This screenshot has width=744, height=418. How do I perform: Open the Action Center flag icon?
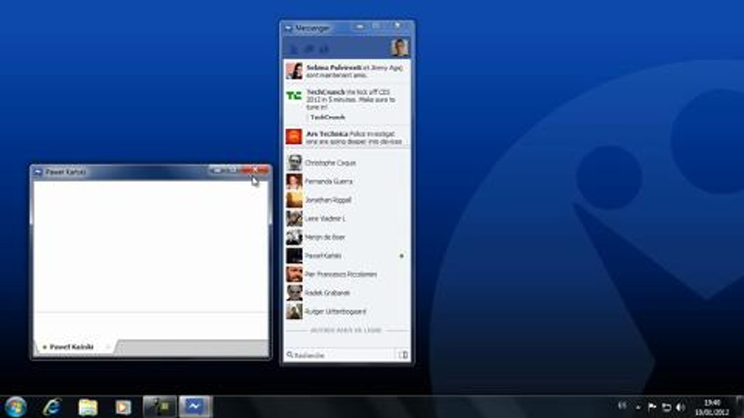click(x=652, y=408)
